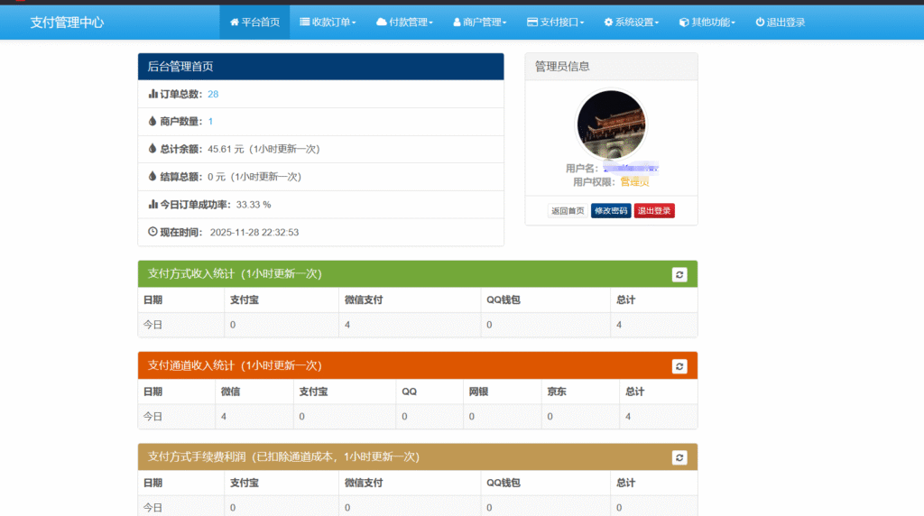Click the power icon beside 退出登录
Viewport: 924px width, 516px height.
point(760,22)
